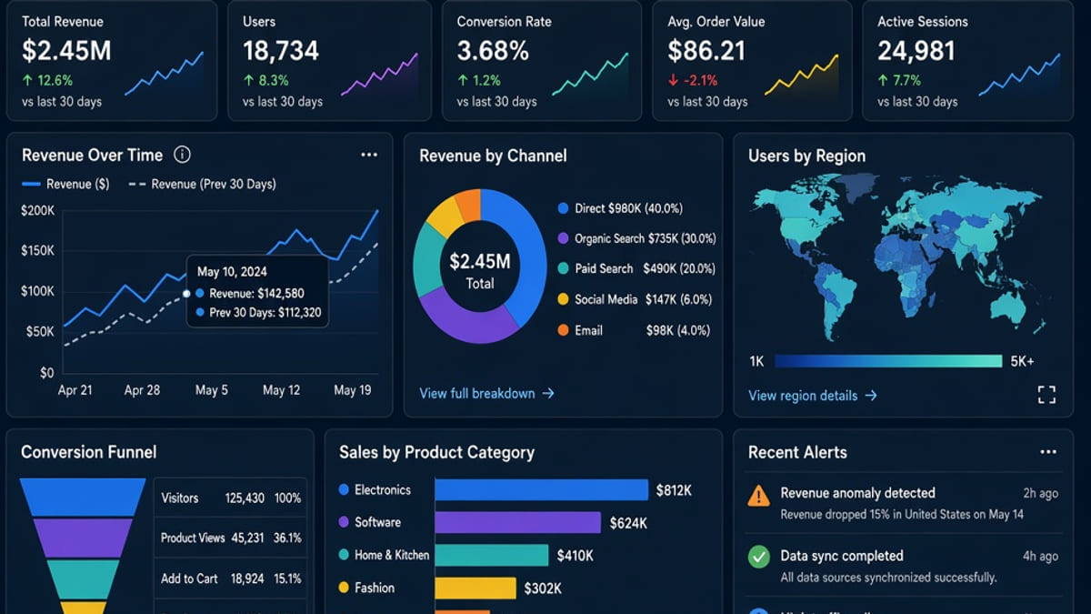Image resolution: width=1091 pixels, height=614 pixels.
Task: Select the Visitors 125,430 funnel row
Action: pos(230,498)
